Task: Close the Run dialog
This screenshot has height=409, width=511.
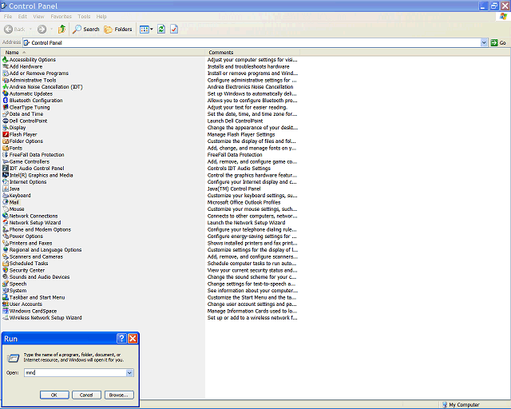Action: [133, 339]
